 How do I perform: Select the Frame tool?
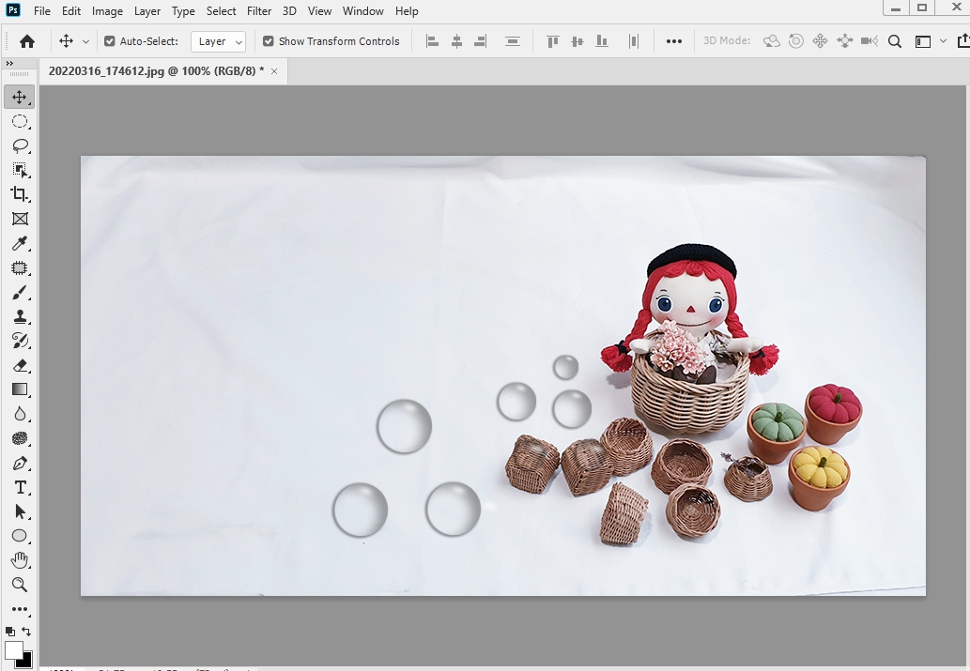(x=19, y=219)
